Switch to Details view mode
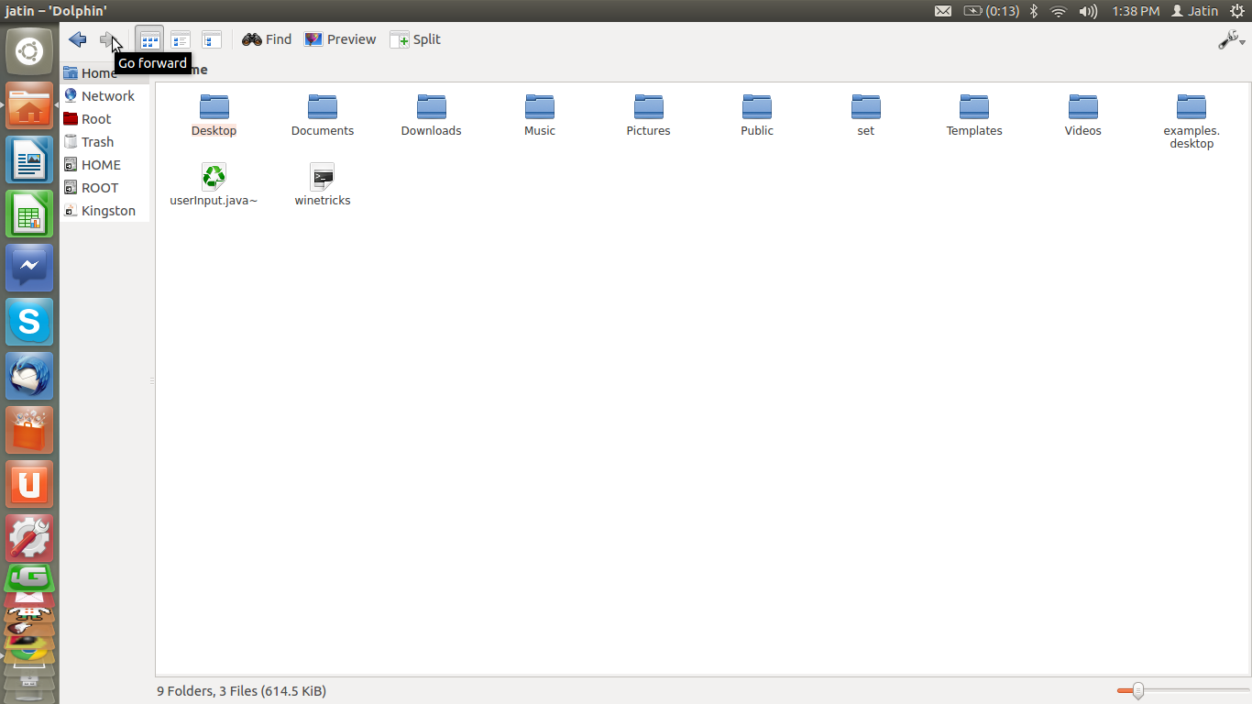 pos(180,39)
